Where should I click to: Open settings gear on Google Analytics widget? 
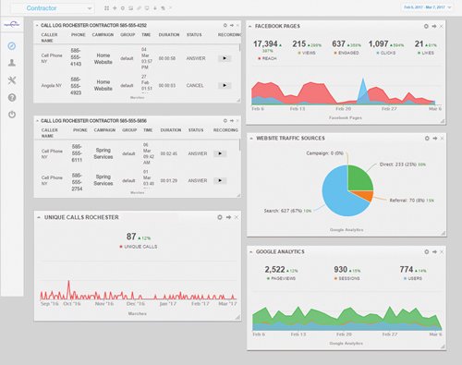(x=427, y=251)
